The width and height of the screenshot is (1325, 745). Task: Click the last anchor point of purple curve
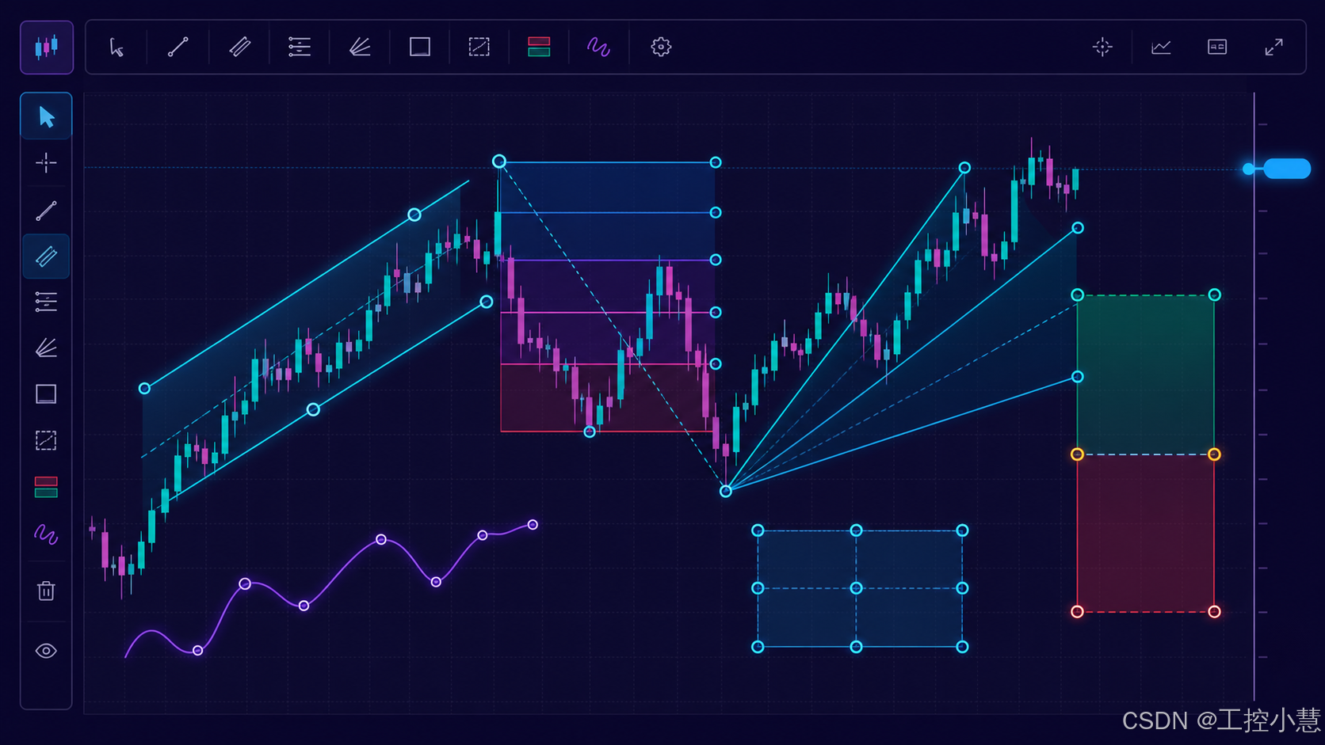pyautogui.click(x=533, y=525)
